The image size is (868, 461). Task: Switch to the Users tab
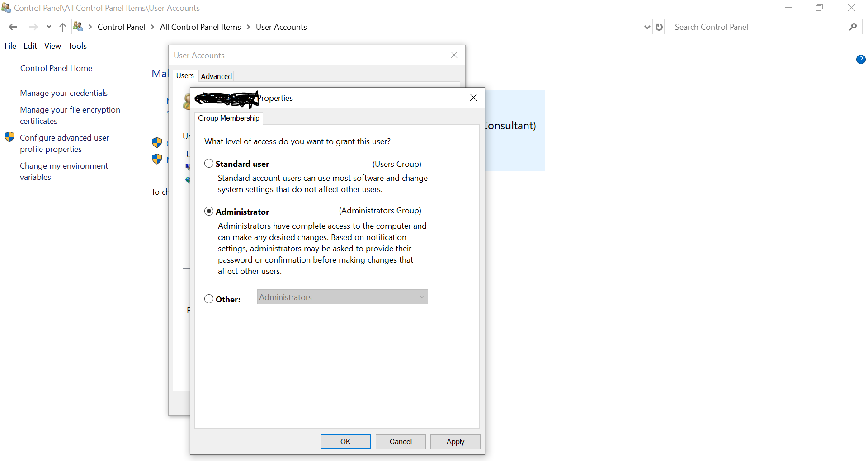(185, 76)
